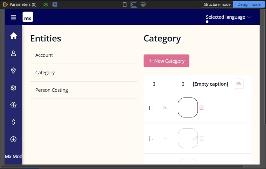The width and height of the screenshot is (266, 169).
Task: Select Account entity
Action: click(84, 55)
